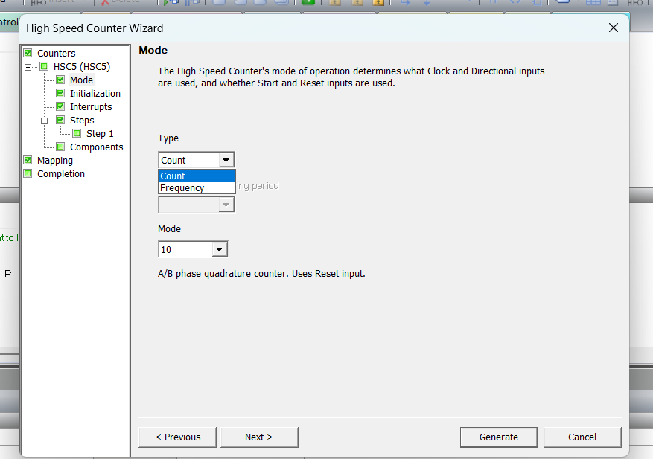Click the checked box beside Mode in tree
This screenshot has width=653, height=459.
(60, 80)
